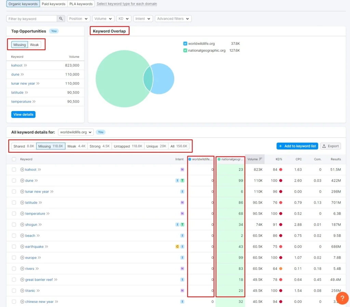This screenshot has height=307, width=350.
Task: Tick the checkbox for dune row
Action: [14, 180]
